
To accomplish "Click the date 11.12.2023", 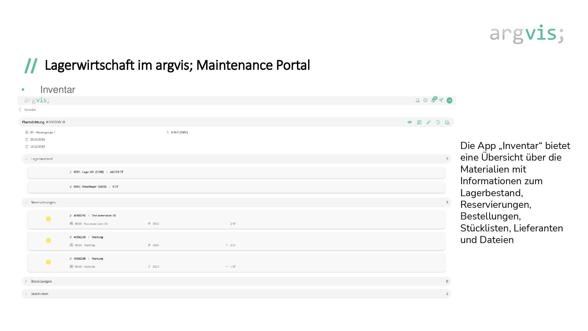I will 37,146.
